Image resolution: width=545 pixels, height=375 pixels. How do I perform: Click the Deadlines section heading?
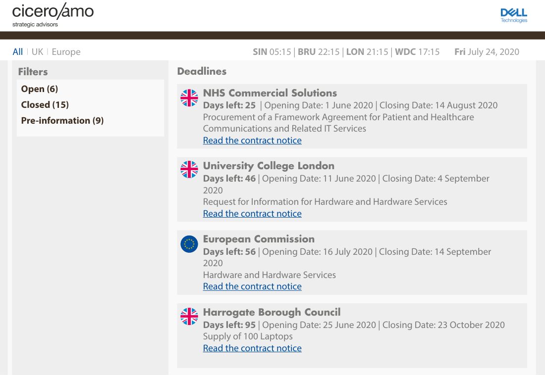pos(202,71)
